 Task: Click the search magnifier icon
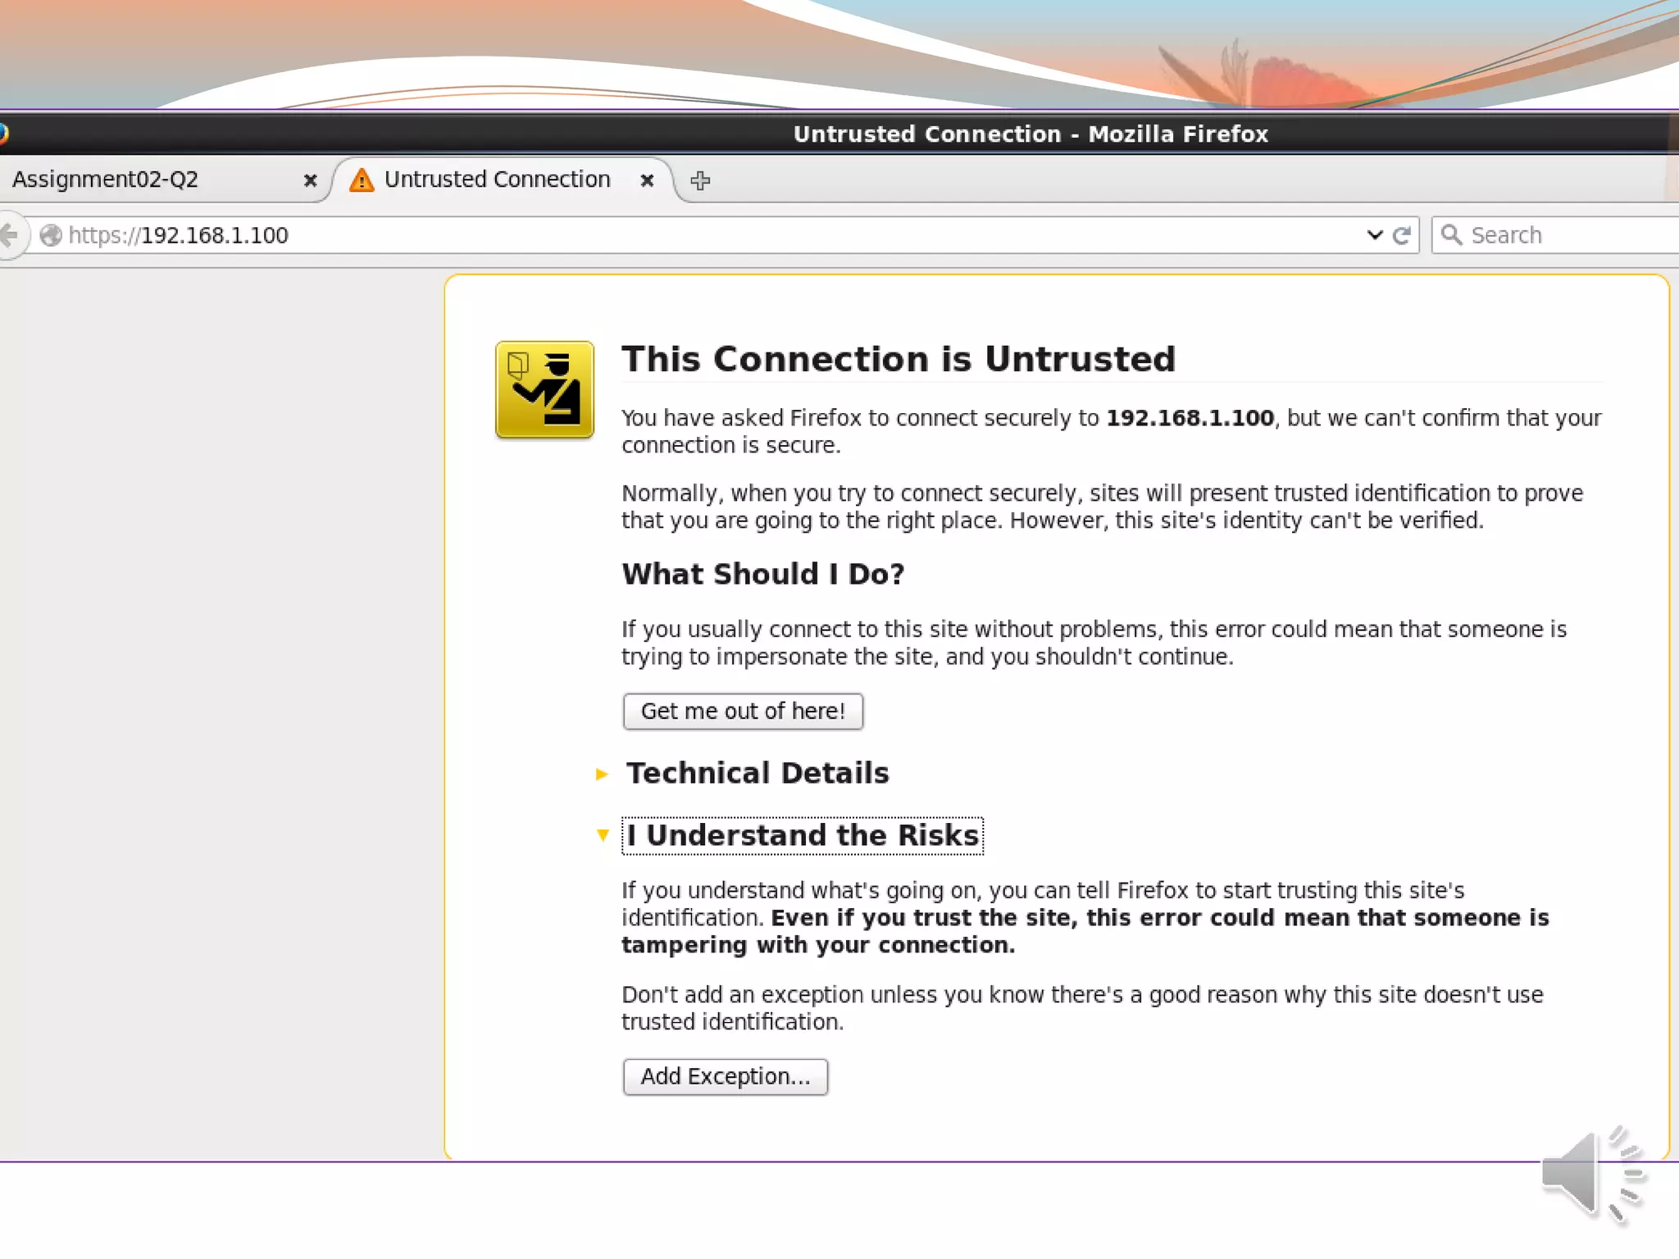(x=1450, y=235)
